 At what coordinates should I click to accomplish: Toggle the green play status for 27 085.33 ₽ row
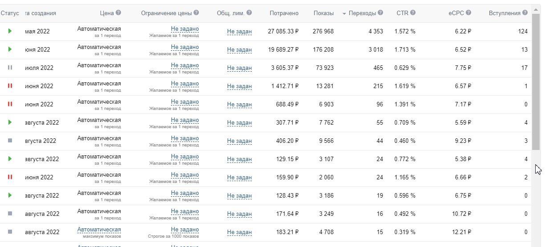[10, 31]
